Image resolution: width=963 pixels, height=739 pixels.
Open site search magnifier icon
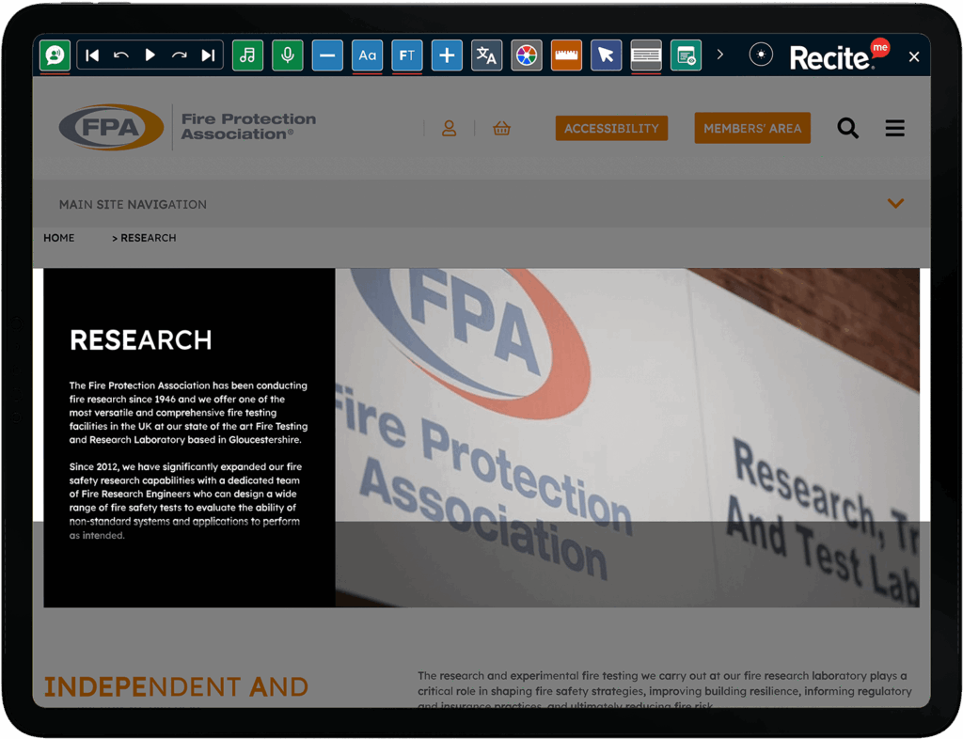coord(848,128)
